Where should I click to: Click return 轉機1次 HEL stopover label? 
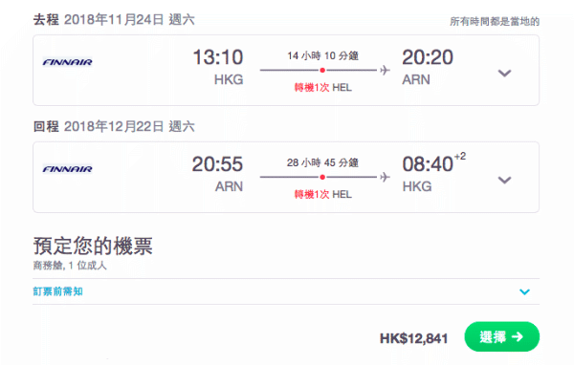point(323,195)
